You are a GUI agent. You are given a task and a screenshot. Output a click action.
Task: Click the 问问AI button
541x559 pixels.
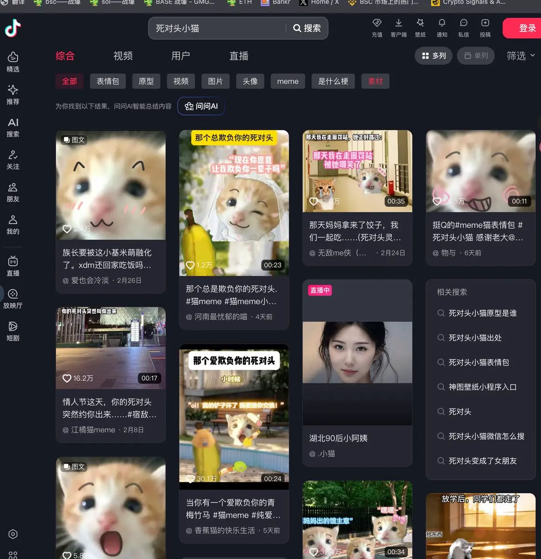coord(202,106)
